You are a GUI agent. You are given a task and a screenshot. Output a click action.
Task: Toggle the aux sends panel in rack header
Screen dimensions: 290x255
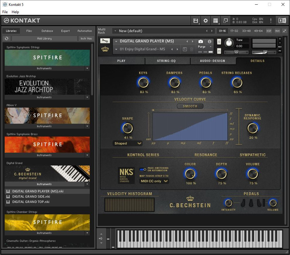[x=277, y=31]
